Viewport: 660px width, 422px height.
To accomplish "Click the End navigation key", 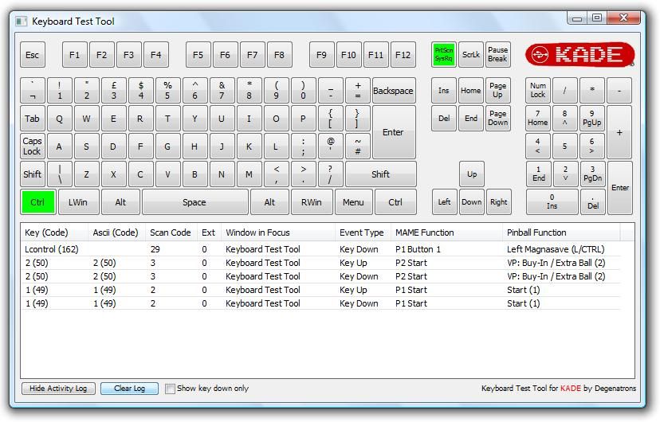I will click(470, 119).
